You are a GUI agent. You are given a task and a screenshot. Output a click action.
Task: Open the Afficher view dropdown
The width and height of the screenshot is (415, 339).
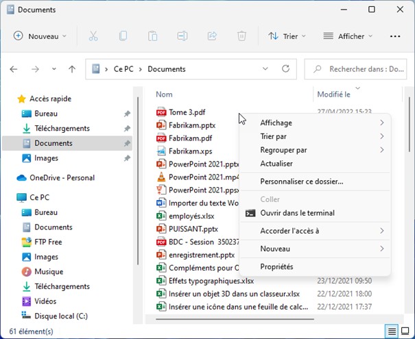click(348, 36)
